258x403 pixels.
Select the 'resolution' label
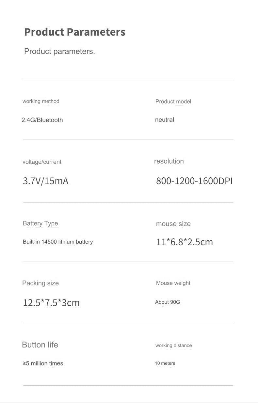(169, 161)
